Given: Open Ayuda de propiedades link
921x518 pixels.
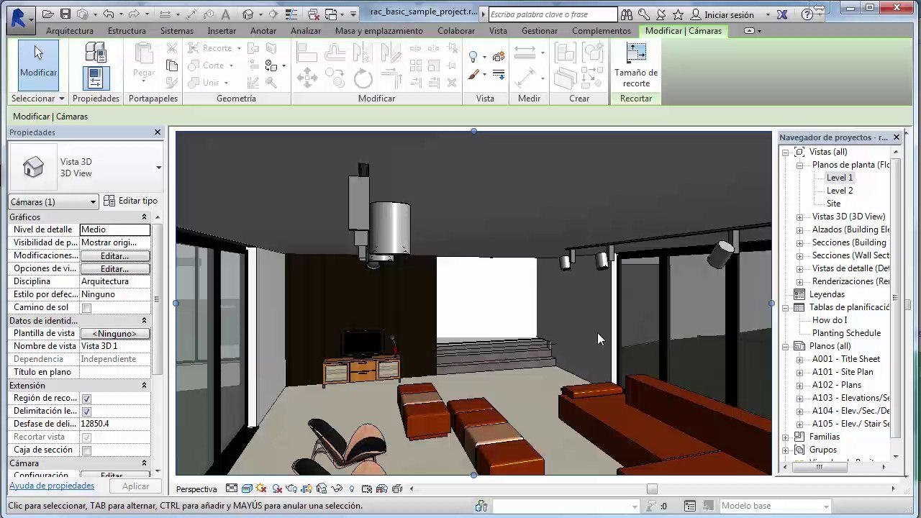Looking at the screenshot, I should click(x=52, y=486).
